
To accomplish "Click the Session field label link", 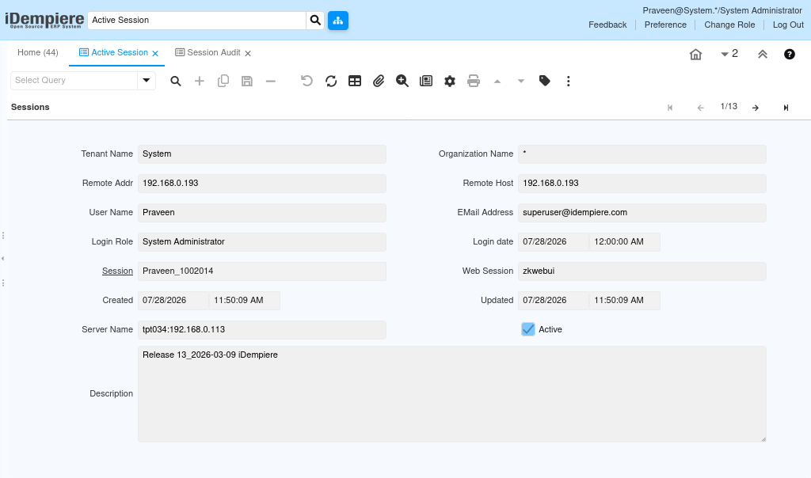I will (117, 271).
